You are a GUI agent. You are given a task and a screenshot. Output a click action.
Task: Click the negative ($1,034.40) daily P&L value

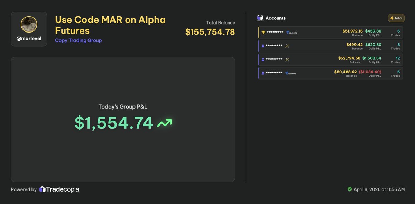[x=370, y=72]
